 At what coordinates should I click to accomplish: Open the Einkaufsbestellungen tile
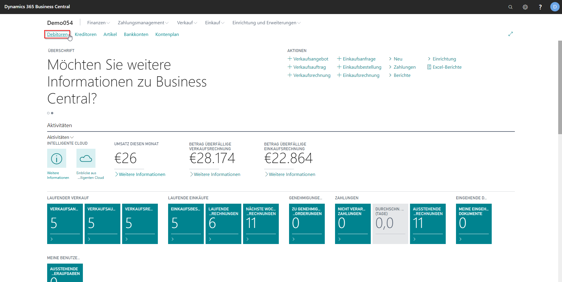[x=186, y=224]
